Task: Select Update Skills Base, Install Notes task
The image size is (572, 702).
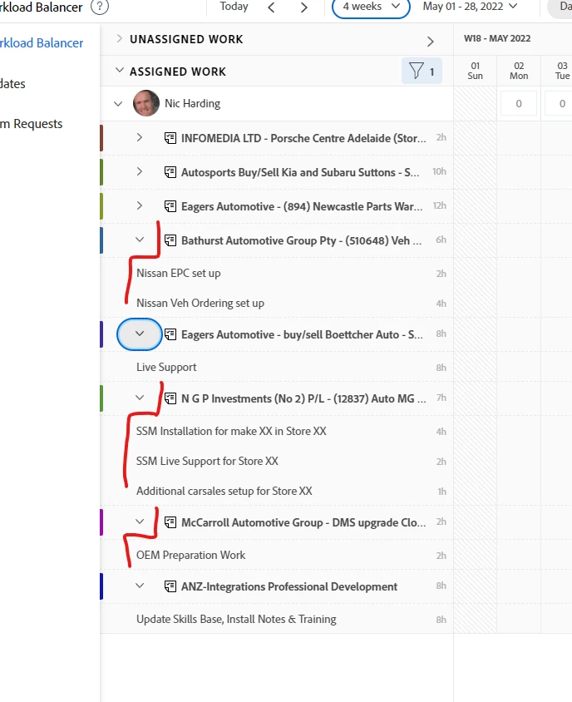Action: [236, 619]
